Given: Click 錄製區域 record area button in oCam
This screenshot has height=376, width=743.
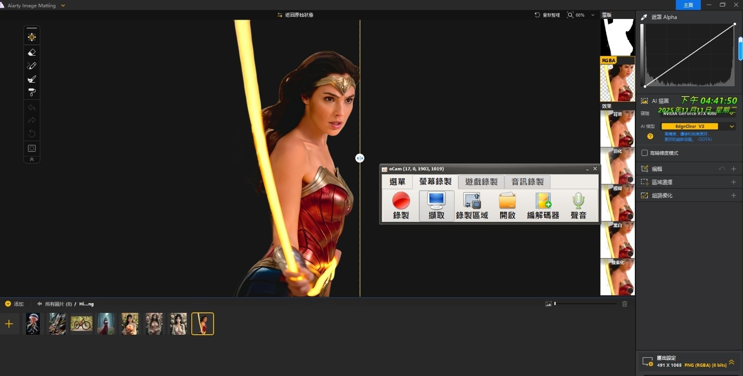Looking at the screenshot, I should [472, 206].
